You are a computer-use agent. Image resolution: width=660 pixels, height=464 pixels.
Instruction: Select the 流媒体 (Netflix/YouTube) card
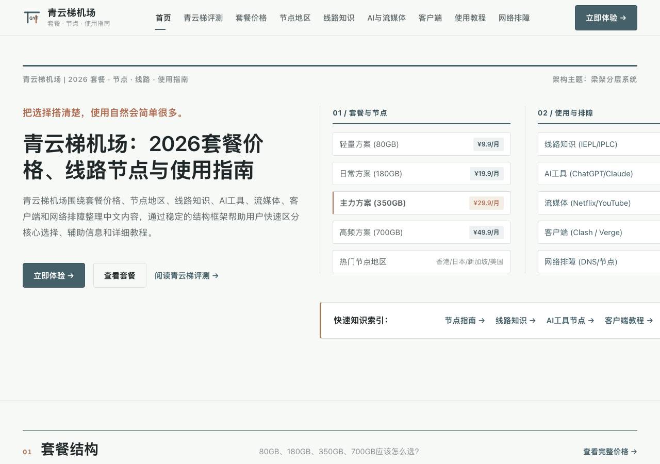tap(599, 203)
